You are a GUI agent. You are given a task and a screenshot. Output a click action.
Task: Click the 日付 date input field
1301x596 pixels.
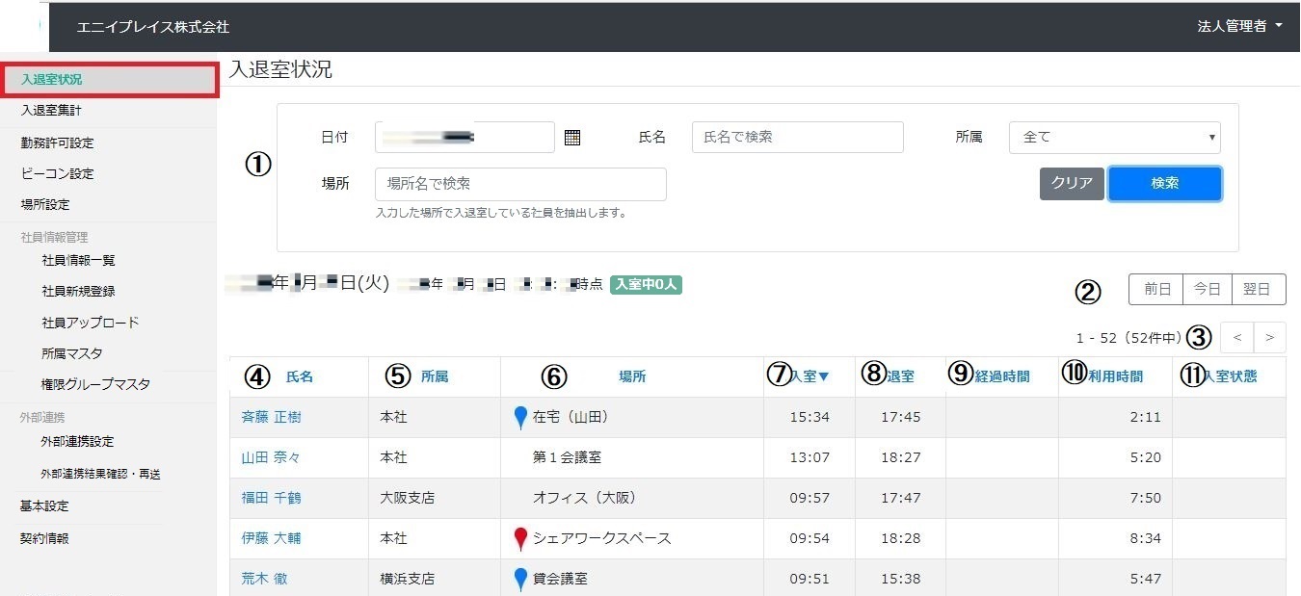point(465,138)
